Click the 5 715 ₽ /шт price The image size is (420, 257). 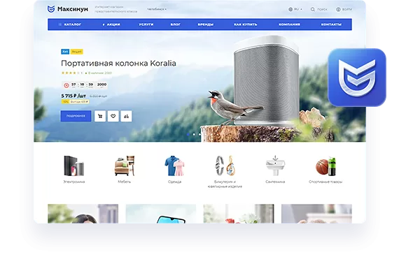point(73,96)
